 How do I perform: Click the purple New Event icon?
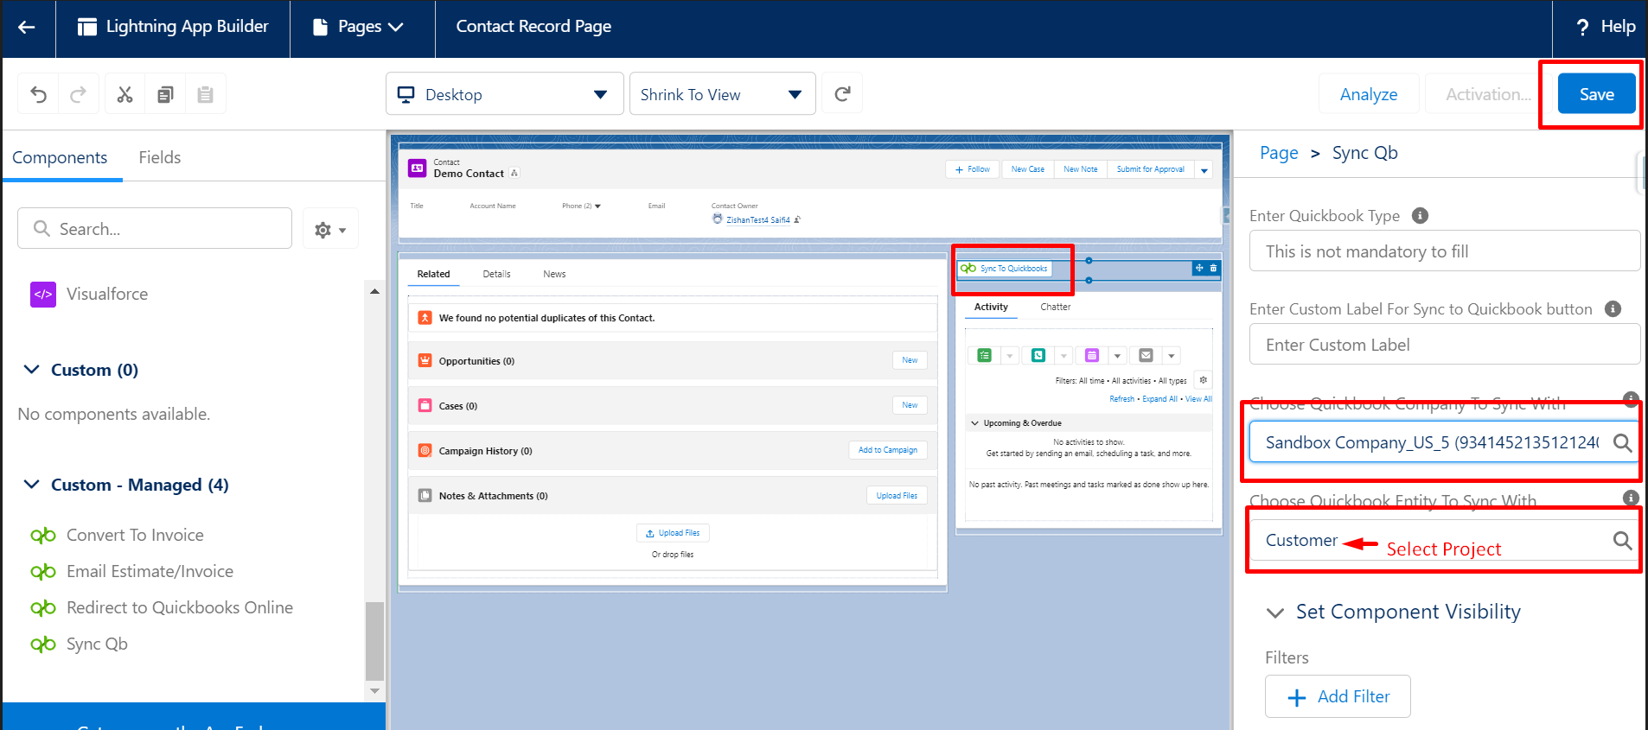point(1092,355)
